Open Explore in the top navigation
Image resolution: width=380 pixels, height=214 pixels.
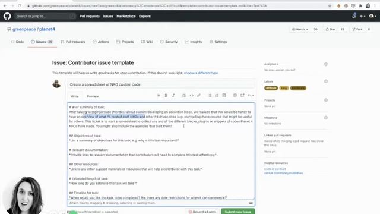(145, 16)
